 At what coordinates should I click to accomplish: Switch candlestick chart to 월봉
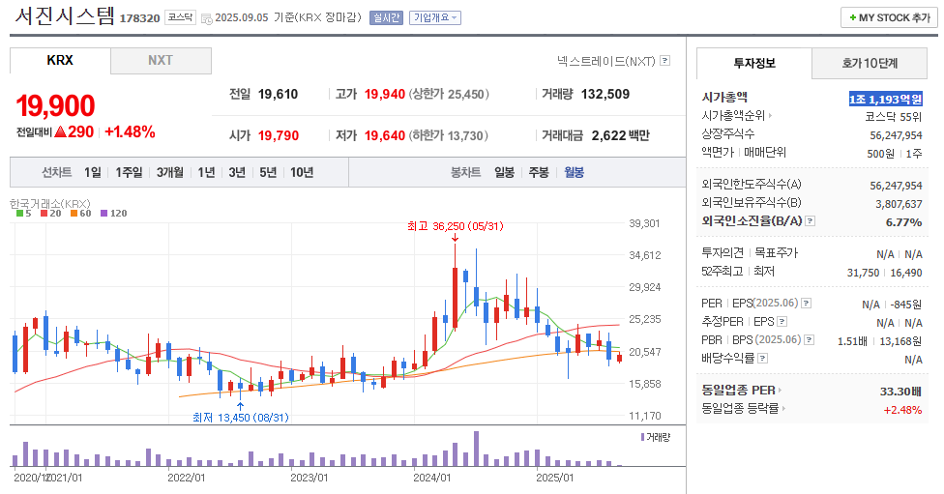[x=574, y=173]
